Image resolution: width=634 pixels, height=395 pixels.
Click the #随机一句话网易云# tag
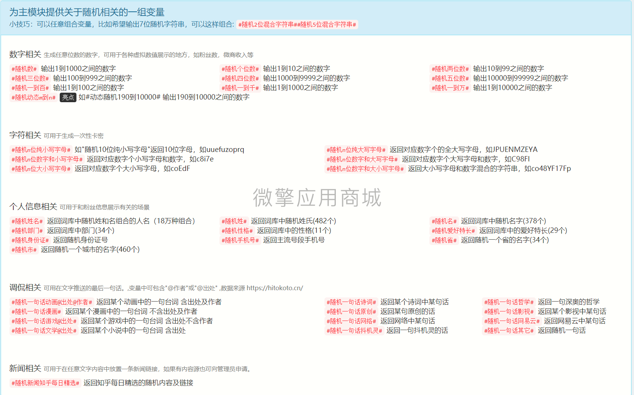tap(512, 321)
